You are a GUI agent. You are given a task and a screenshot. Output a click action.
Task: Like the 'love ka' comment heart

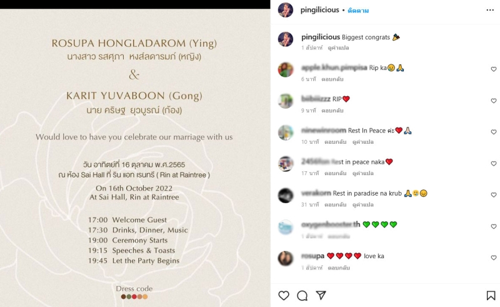(494, 258)
